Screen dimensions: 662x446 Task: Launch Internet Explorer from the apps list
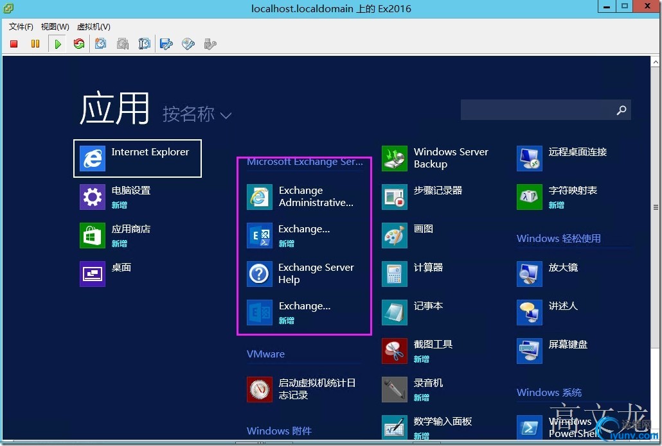pyautogui.click(x=138, y=158)
